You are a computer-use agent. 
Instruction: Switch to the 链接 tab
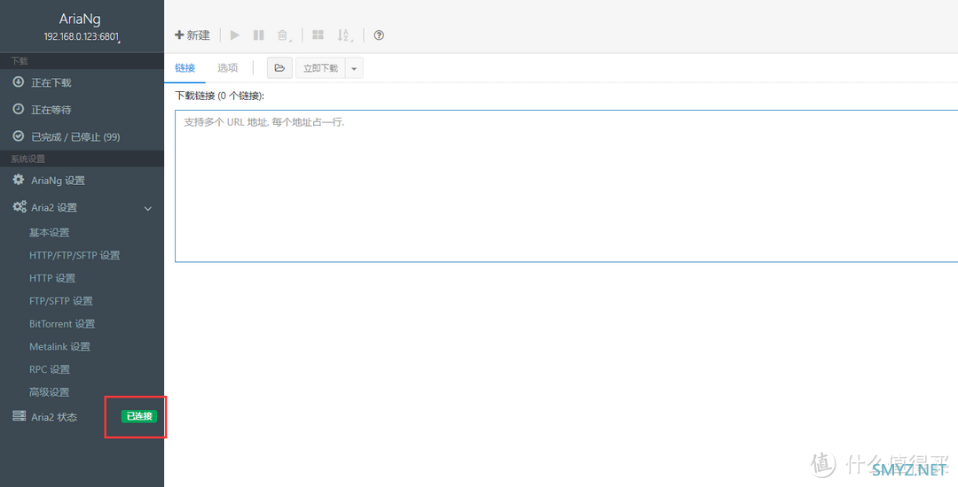point(185,67)
